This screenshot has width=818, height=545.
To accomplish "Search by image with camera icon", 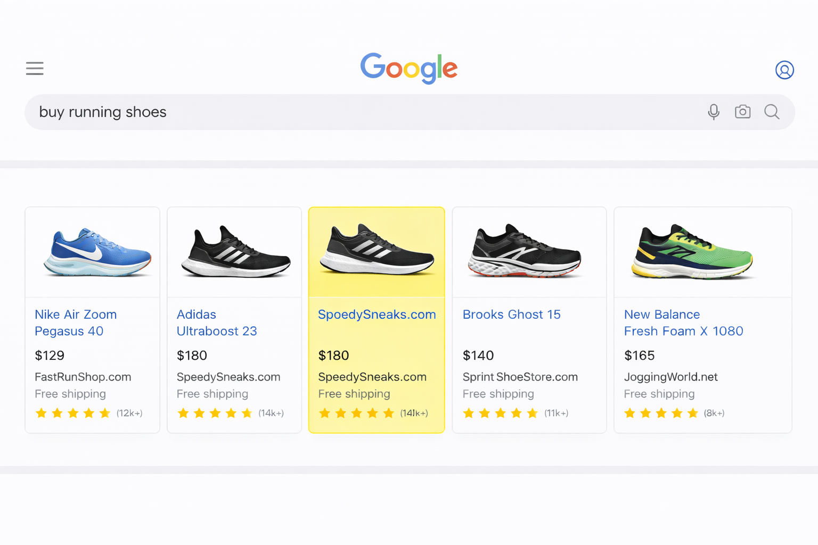I will [x=742, y=112].
